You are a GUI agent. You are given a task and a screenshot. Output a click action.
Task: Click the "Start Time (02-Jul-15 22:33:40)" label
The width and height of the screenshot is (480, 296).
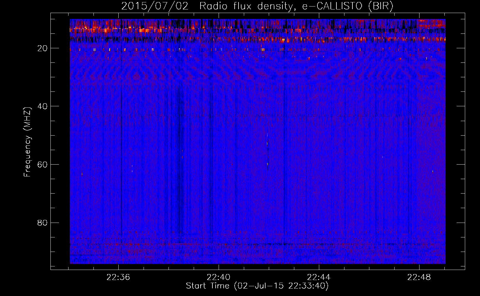coord(257,286)
